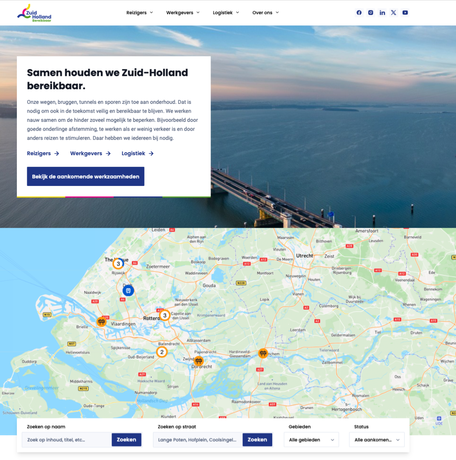Open the cluster marker 3 at Rotterdam
The width and height of the screenshot is (456, 460).
click(x=165, y=315)
